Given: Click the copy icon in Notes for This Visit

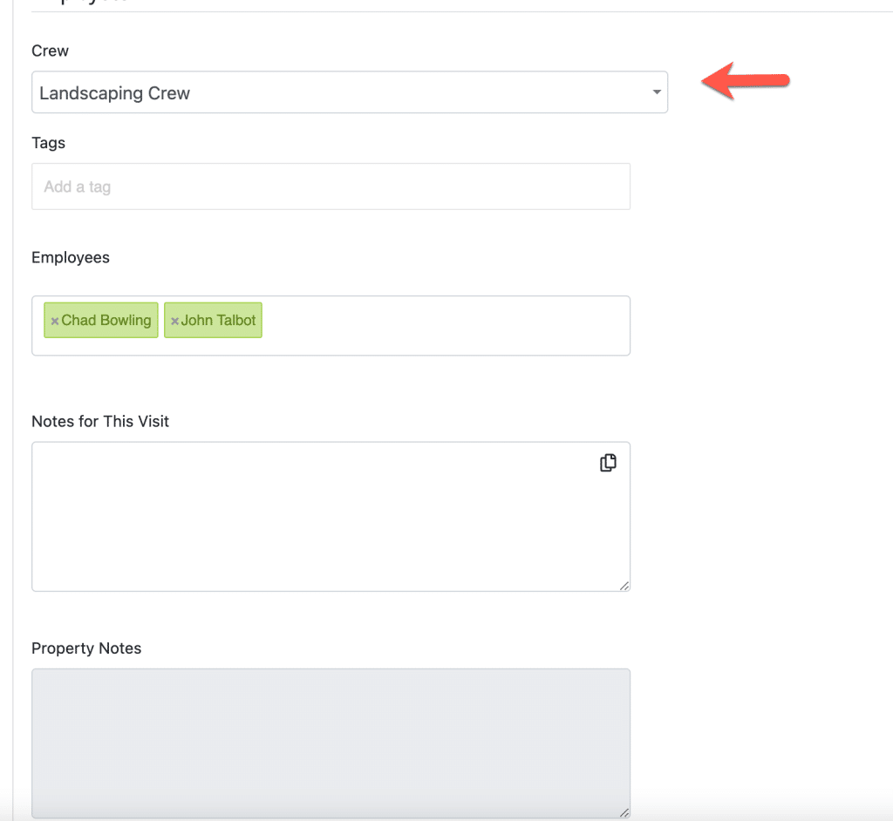Looking at the screenshot, I should click(608, 463).
